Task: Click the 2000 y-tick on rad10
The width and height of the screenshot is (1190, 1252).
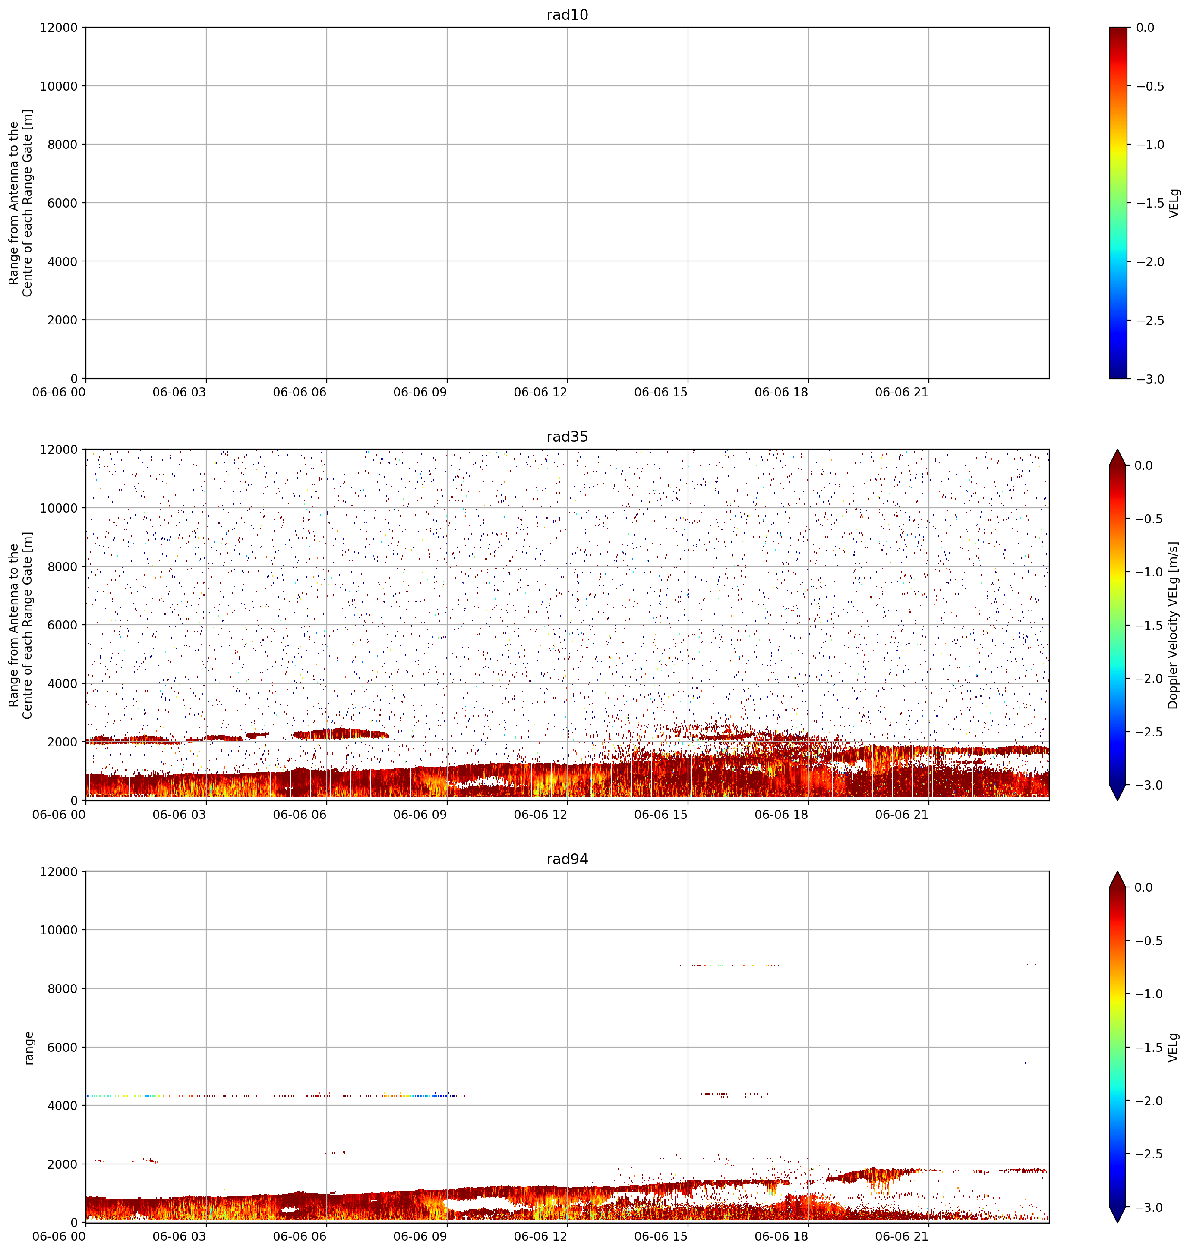Action: point(62,320)
